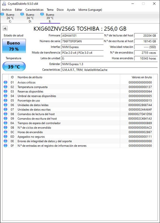Select the blue status orb for drive C:
This screenshot has width=160, height=223.
[2, 14]
